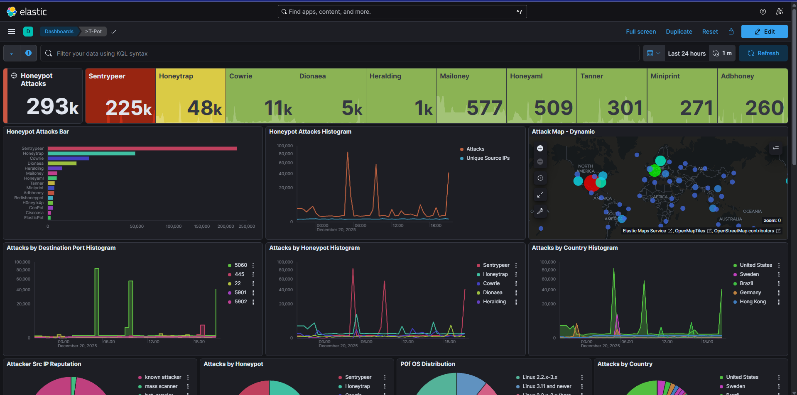This screenshot has width=797, height=395.
Task: Open the calendar quick date dropdown
Action: click(653, 53)
